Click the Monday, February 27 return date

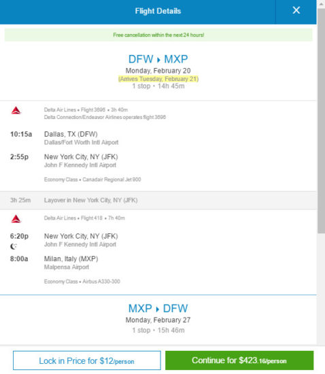pos(158,320)
